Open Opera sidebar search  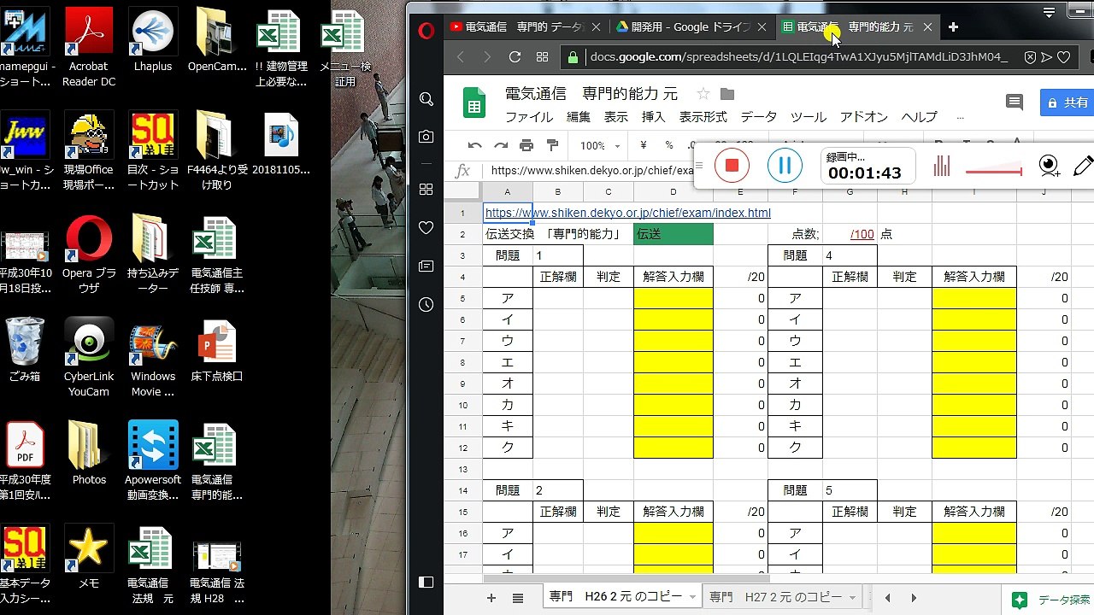click(426, 99)
